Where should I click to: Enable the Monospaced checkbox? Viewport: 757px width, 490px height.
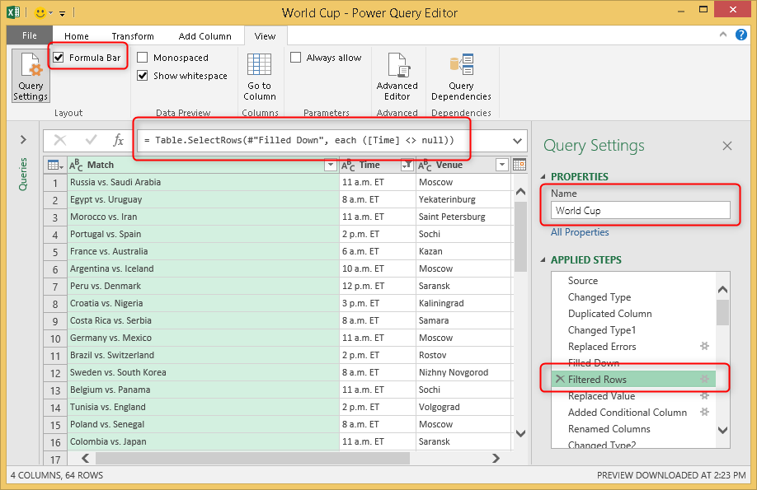[x=143, y=58]
